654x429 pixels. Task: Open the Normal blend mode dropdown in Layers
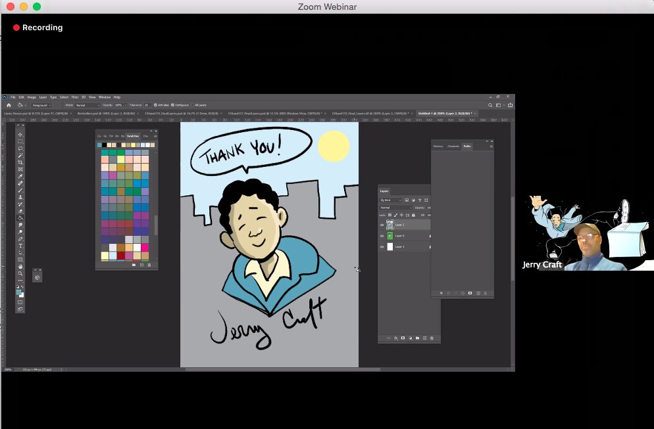(x=396, y=208)
